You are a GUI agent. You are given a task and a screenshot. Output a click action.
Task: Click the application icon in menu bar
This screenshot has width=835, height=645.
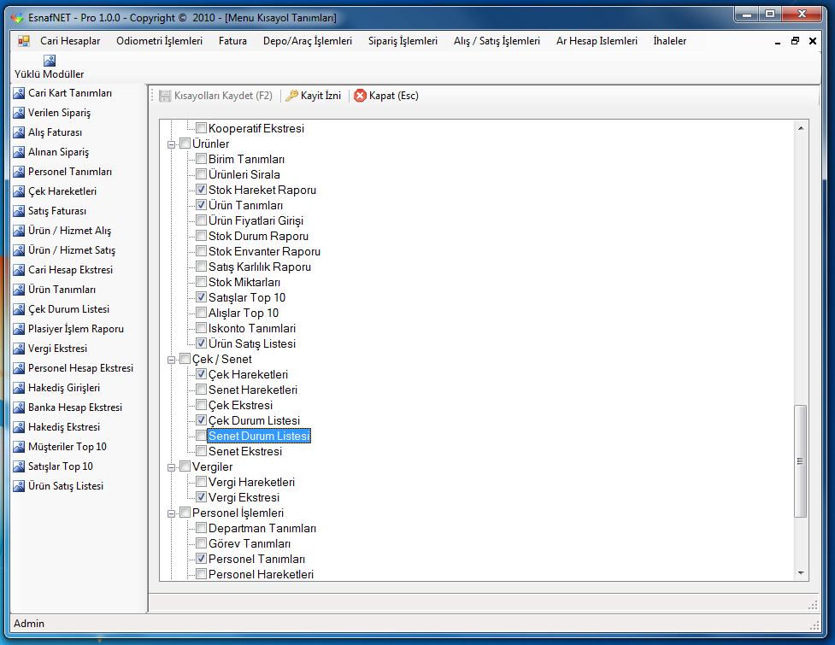[x=23, y=41]
